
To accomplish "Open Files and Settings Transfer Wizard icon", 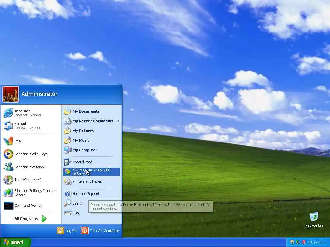I will coord(8,193).
